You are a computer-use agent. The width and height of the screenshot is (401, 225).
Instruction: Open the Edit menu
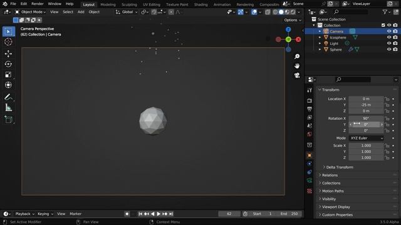(24, 4)
